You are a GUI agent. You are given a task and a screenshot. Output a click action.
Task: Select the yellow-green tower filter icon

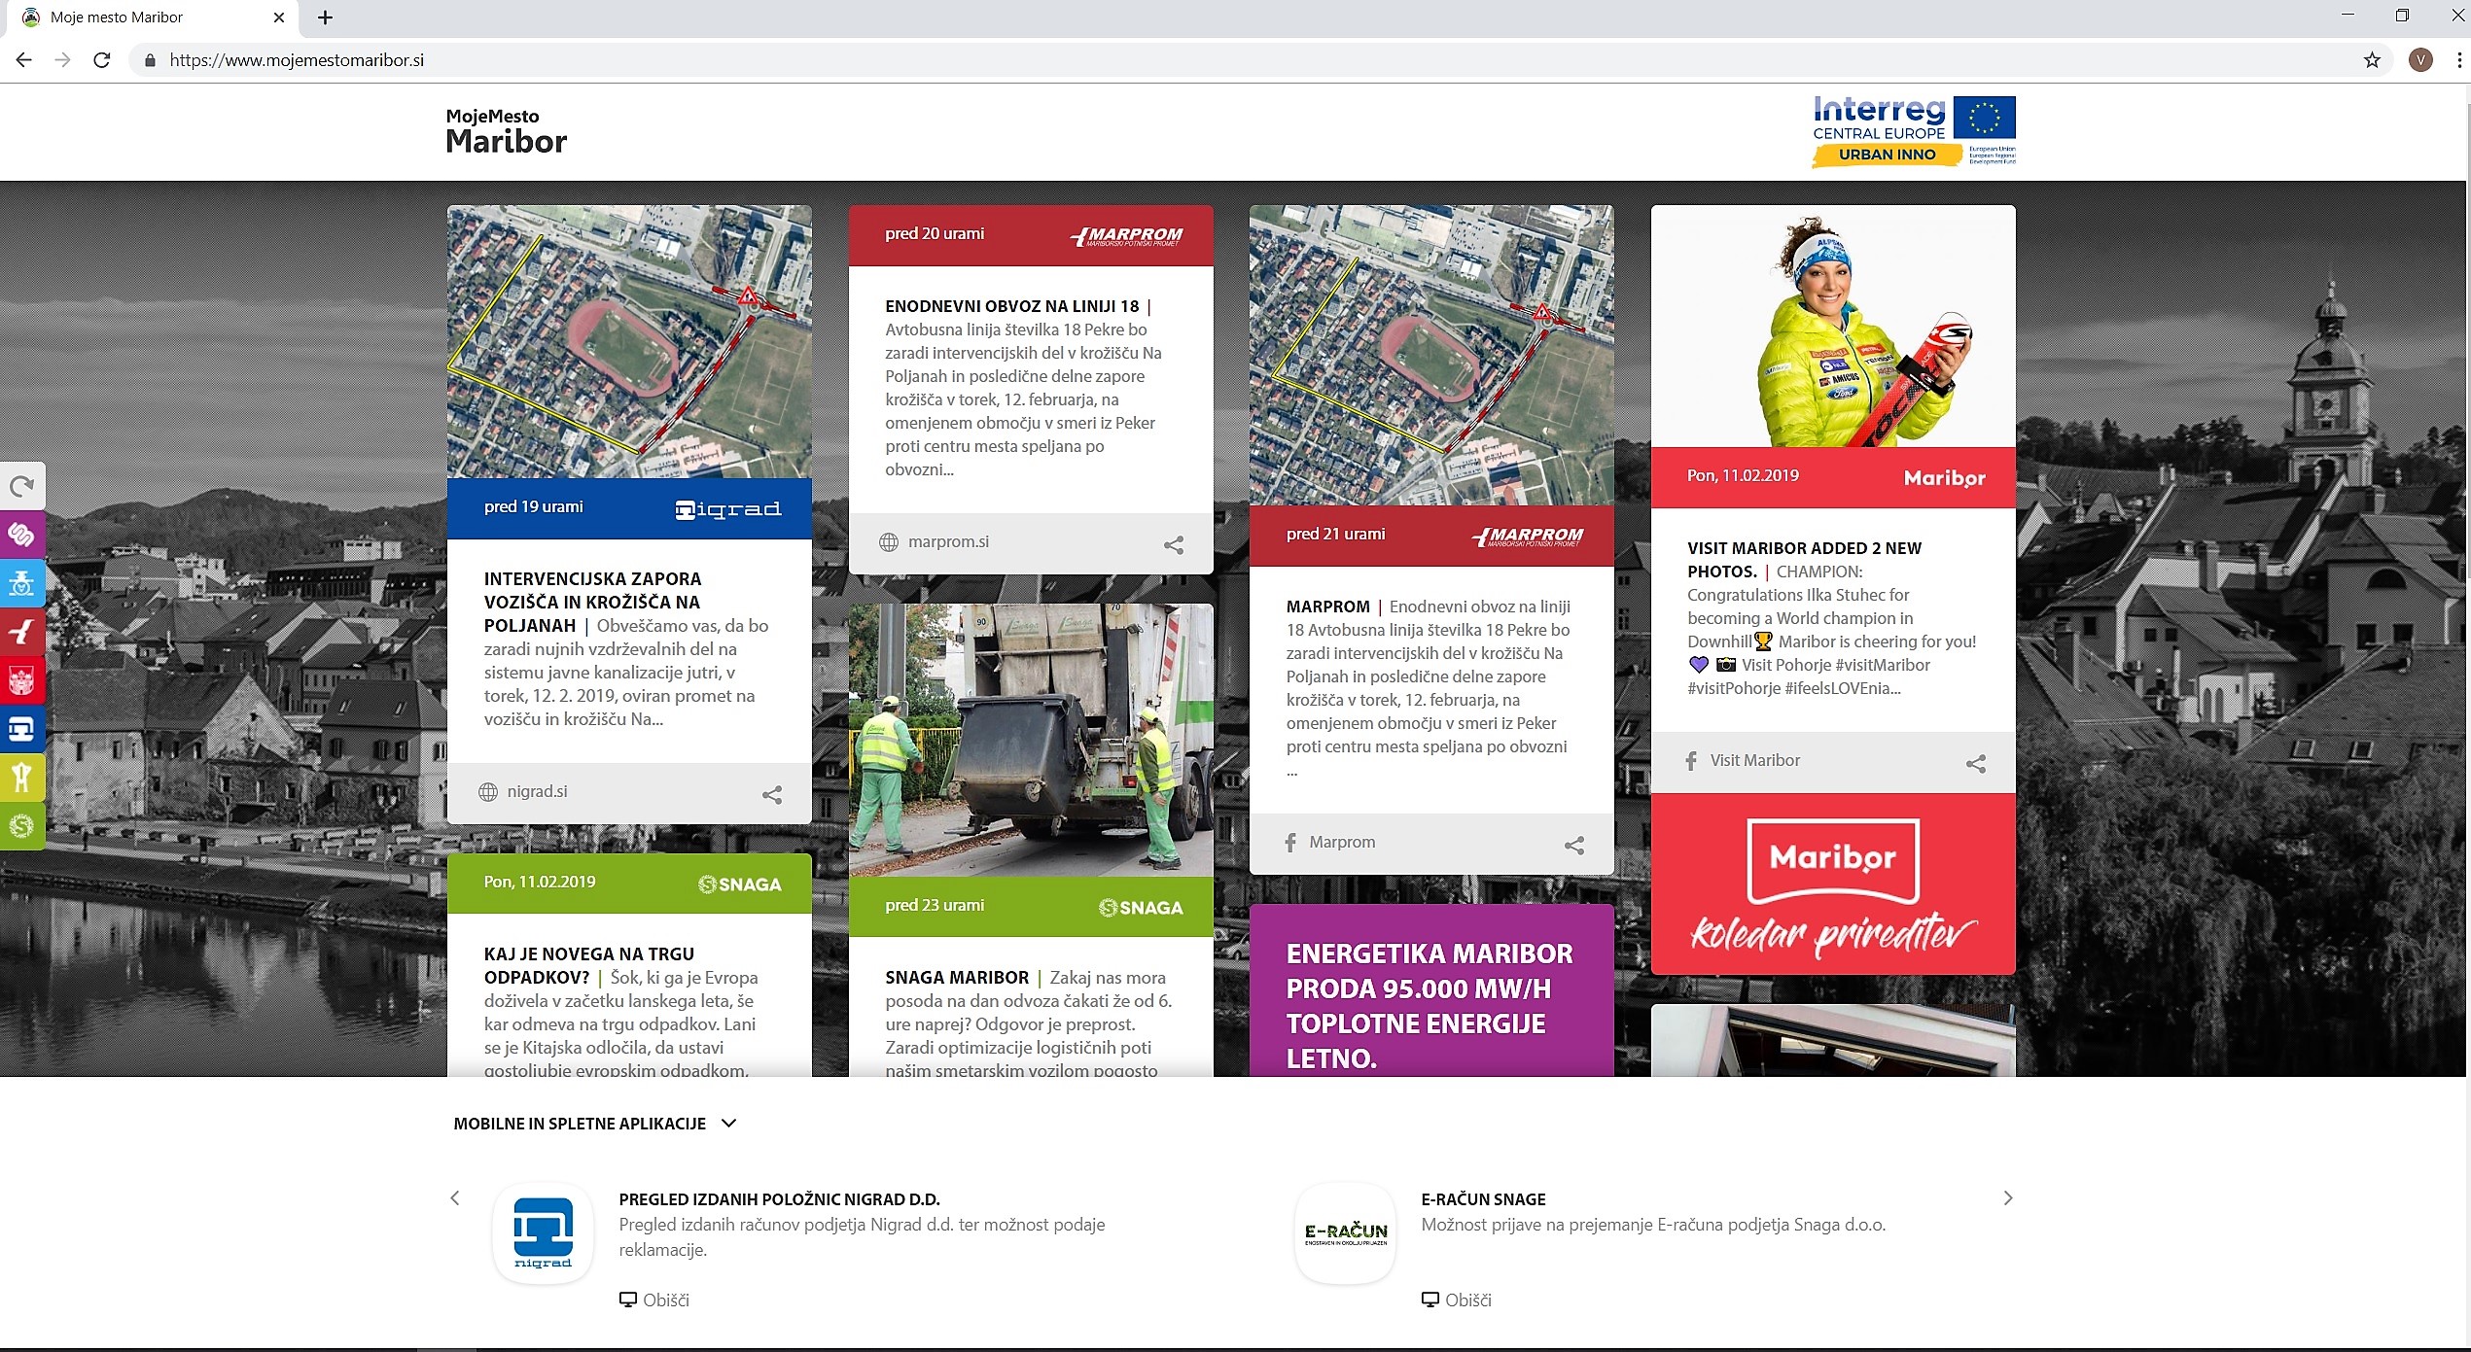coord(21,778)
